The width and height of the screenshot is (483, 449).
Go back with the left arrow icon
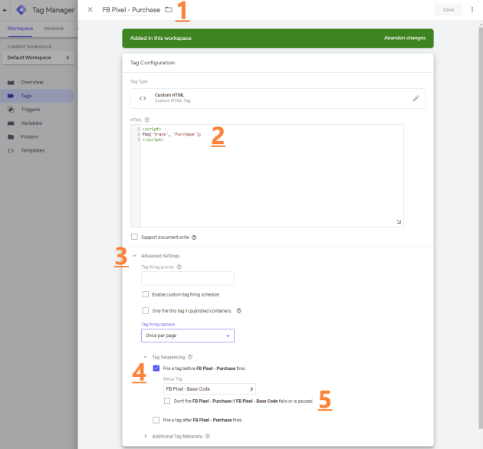pyautogui.click(x=5, y=10)
